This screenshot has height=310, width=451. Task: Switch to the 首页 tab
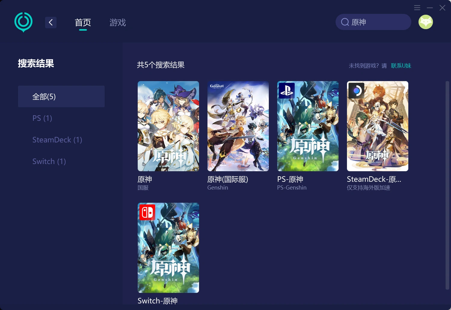(83, 23)
